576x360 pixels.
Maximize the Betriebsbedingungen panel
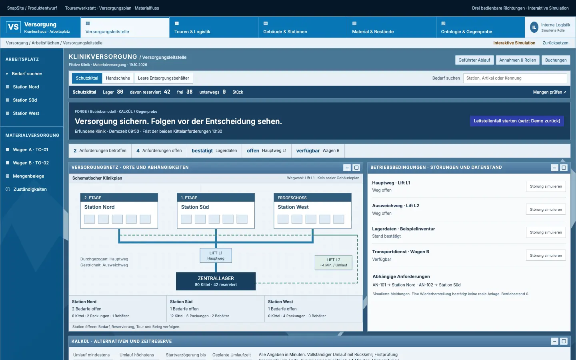pos(564,168)
